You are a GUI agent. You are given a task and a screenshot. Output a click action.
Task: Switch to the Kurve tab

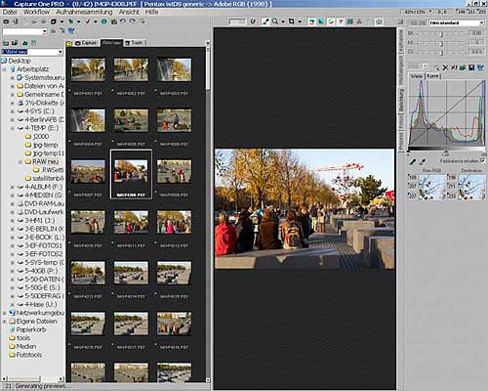432,76
